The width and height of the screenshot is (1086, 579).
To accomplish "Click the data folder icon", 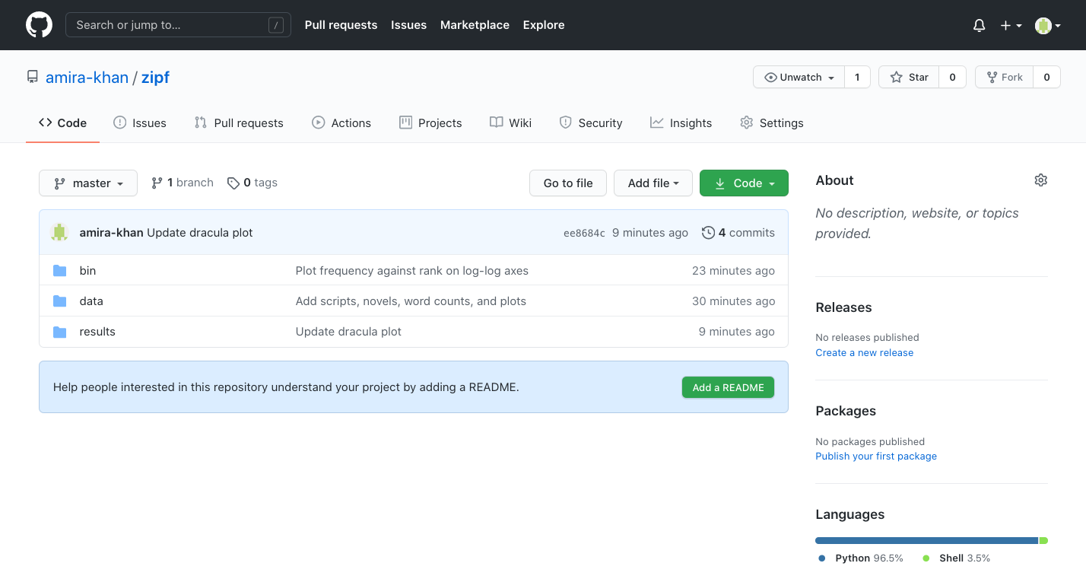I will 60,301.
